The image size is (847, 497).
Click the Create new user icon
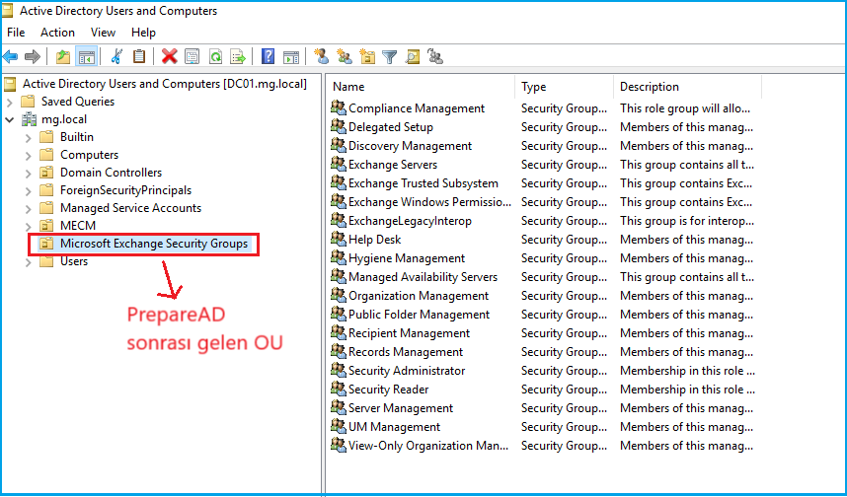tap(321, 57)
